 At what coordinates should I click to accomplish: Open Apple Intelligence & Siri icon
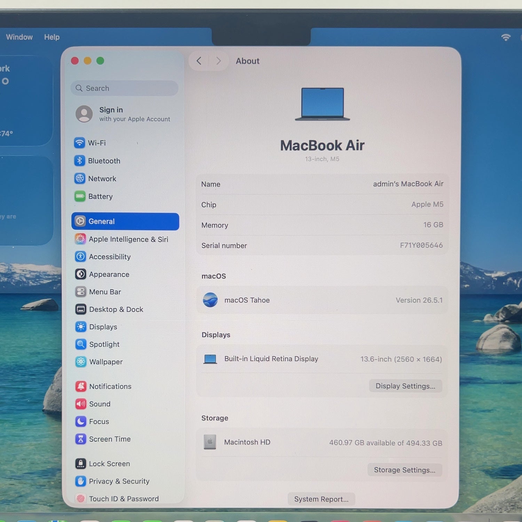pos(80,239)
